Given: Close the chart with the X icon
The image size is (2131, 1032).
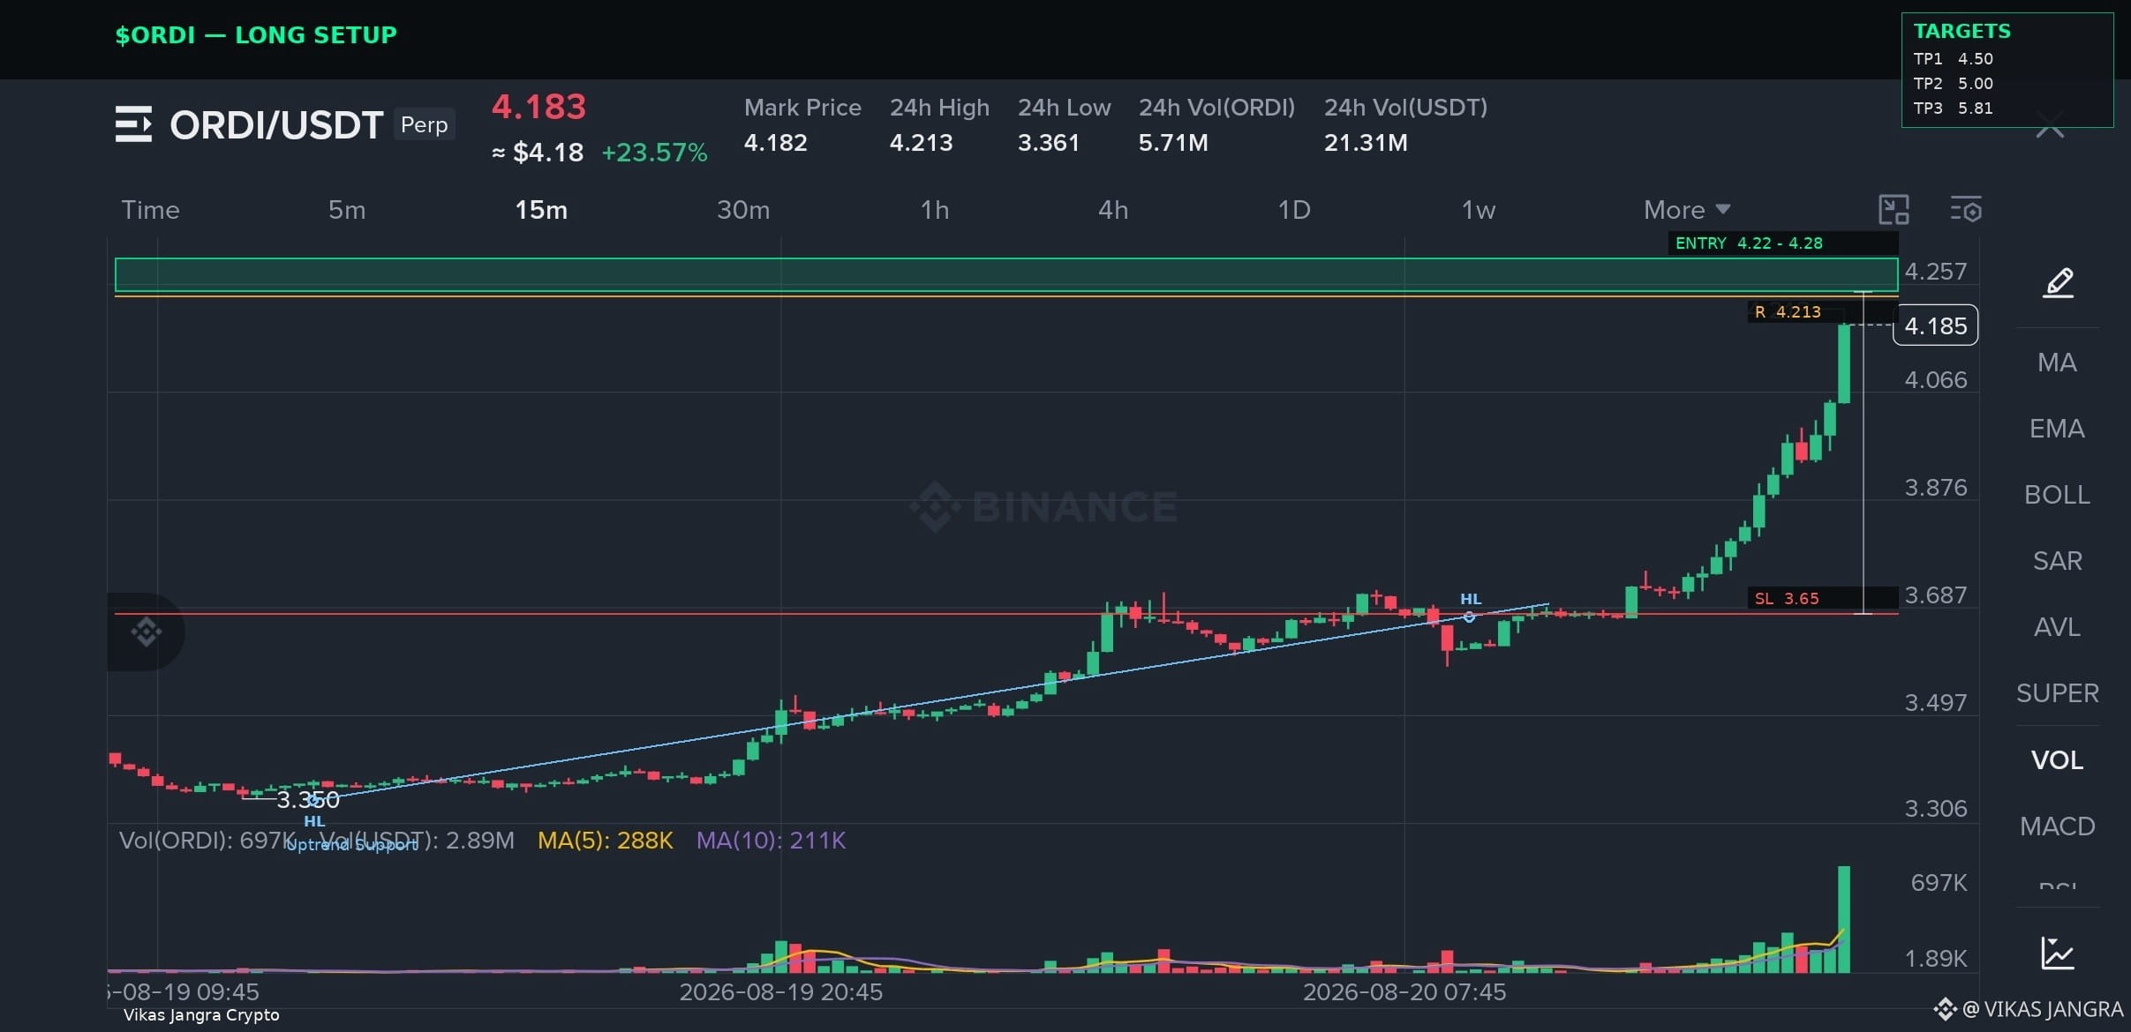Looking at the screenshot, I should coord(2050,126).
